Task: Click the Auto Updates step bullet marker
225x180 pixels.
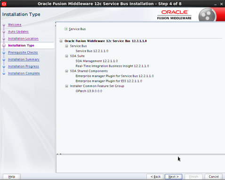Action: (4, 31)
